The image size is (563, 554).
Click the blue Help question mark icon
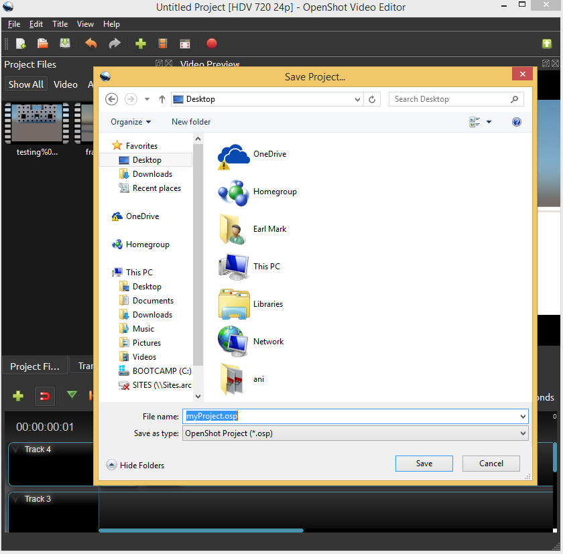coord(517,122)
